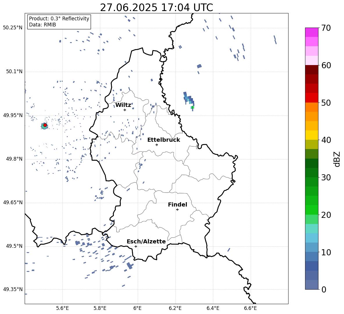Click the 49.35°N latitude label

click(x=12, y=289)
